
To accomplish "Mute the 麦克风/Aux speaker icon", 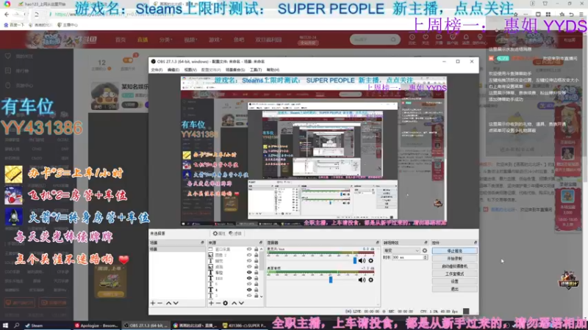I will (x=362, y=260).
